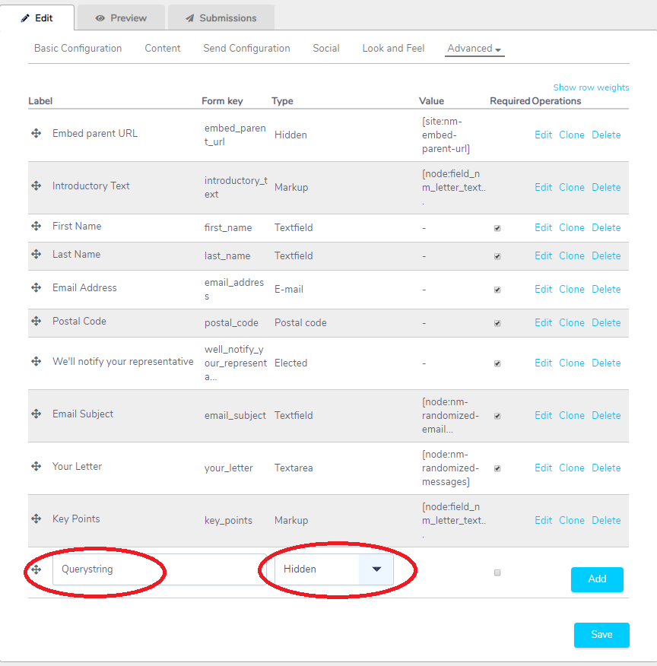Click the Elected type cell
Image resolution: width=657 pixels, height=666 pixels.
click(291, 363)
